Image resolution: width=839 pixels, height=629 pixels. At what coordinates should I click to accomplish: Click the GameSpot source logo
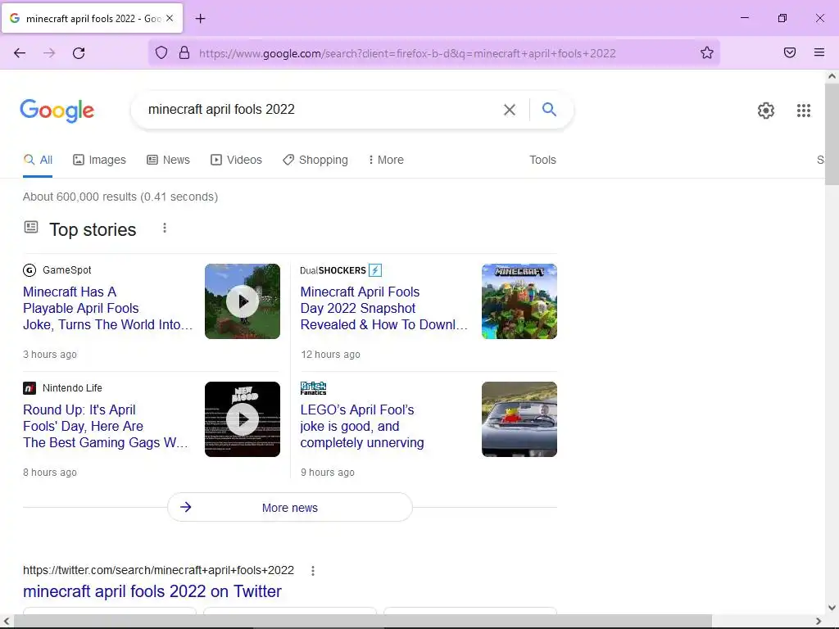29,270
